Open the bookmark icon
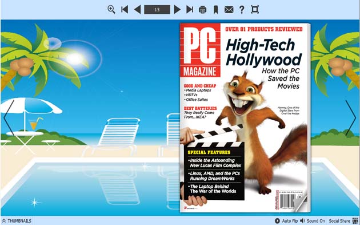The image size is (360, 225). (215, 10)
